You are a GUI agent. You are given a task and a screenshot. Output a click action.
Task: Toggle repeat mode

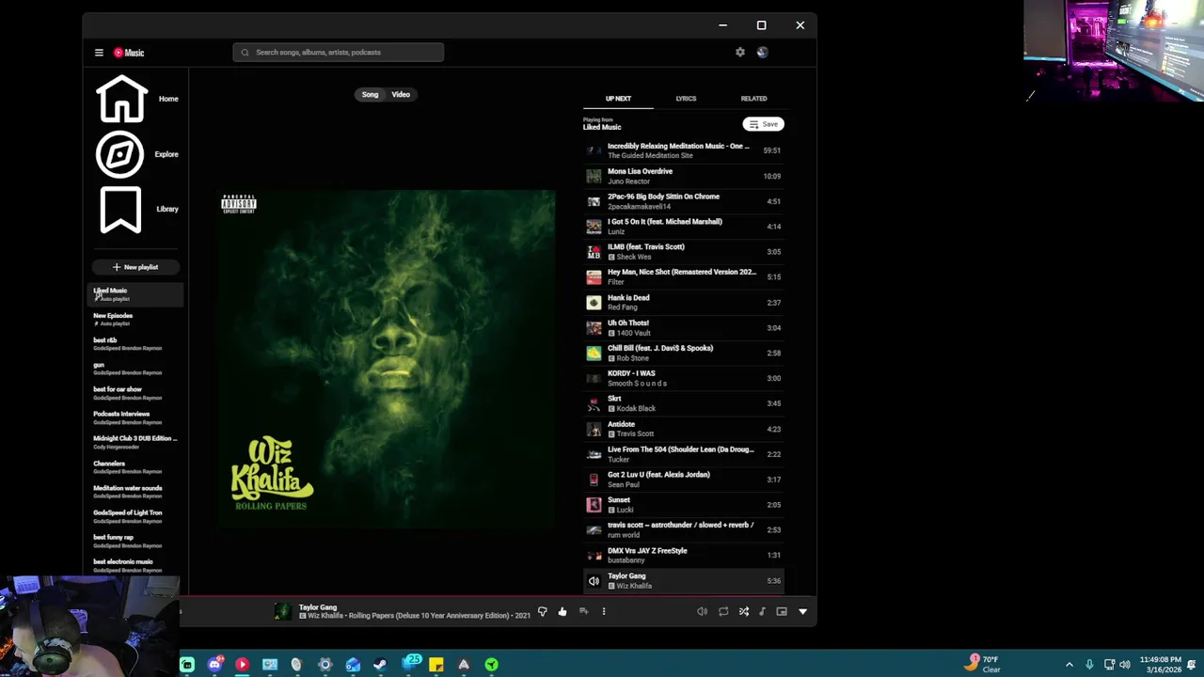click(x=723, y=611)
